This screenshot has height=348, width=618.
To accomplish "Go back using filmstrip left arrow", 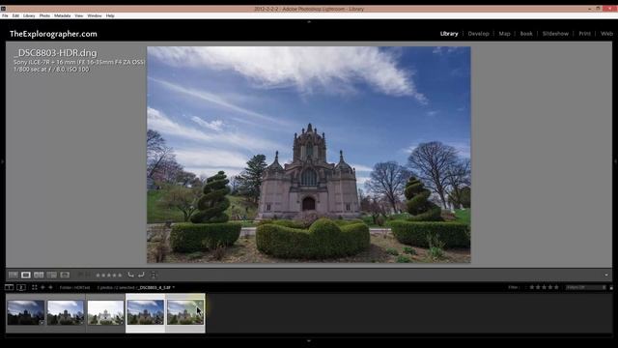I will 42,287.
